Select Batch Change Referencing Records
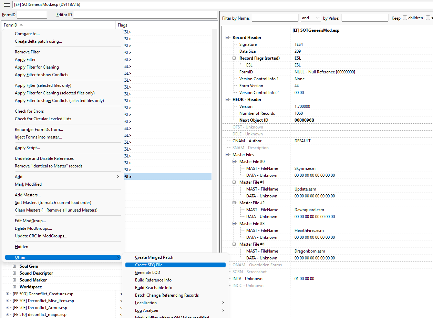The image size is (433, 318). [175, 295]
